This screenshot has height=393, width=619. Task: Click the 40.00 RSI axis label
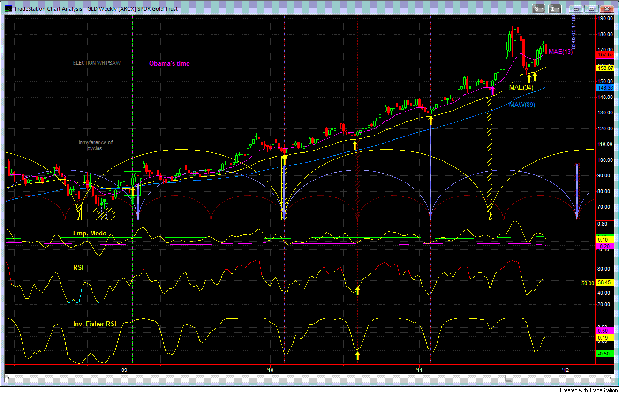pyautogui.click(x=604, y=293)
